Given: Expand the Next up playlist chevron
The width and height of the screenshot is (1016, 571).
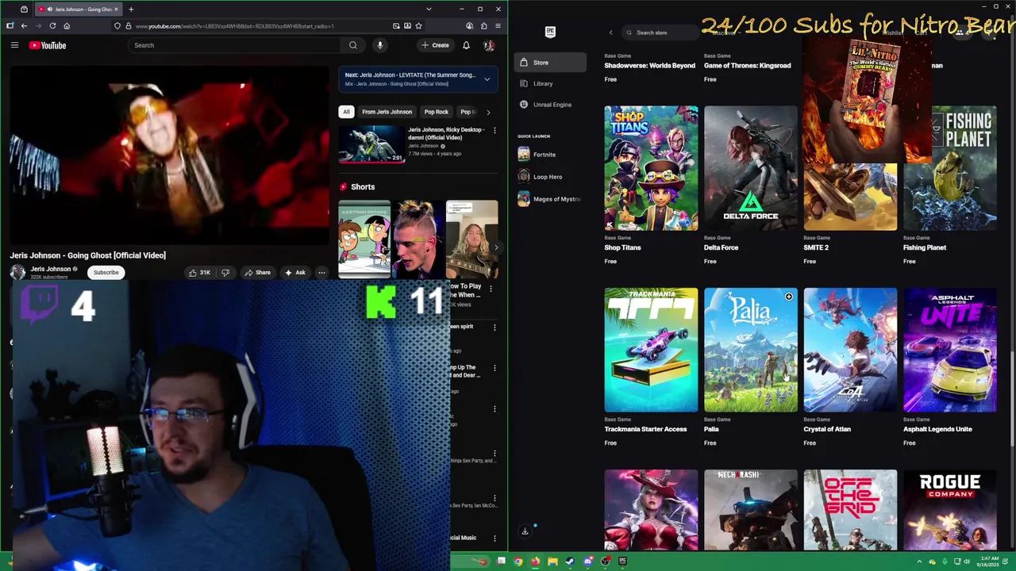Looking at the screenshot, I should [487, 79].
